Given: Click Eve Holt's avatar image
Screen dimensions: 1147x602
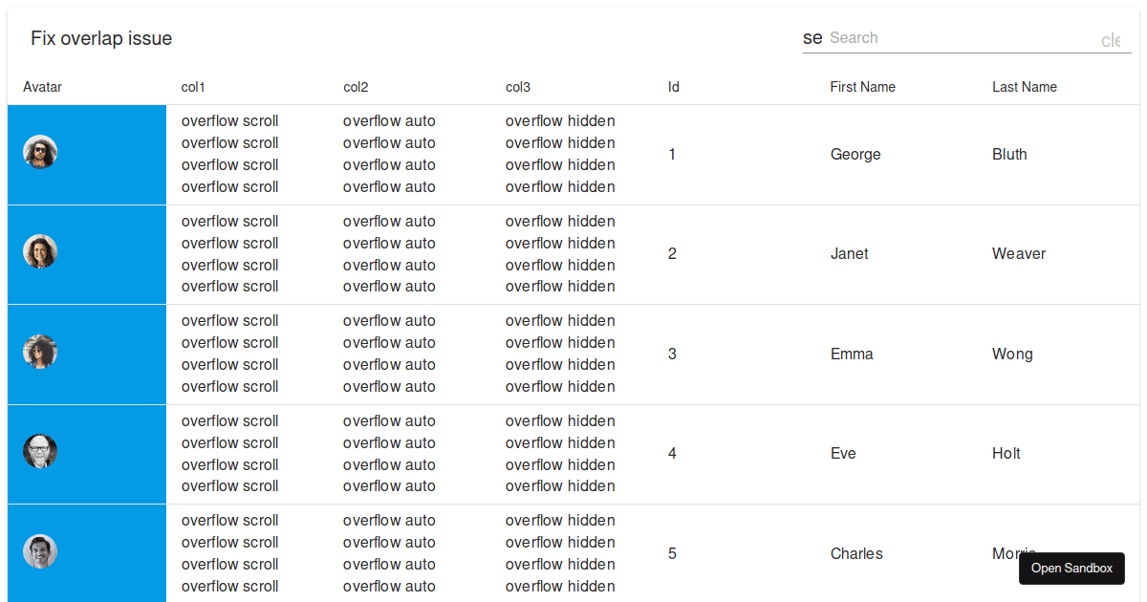Looking at the screenshot, I should (40, 450).
